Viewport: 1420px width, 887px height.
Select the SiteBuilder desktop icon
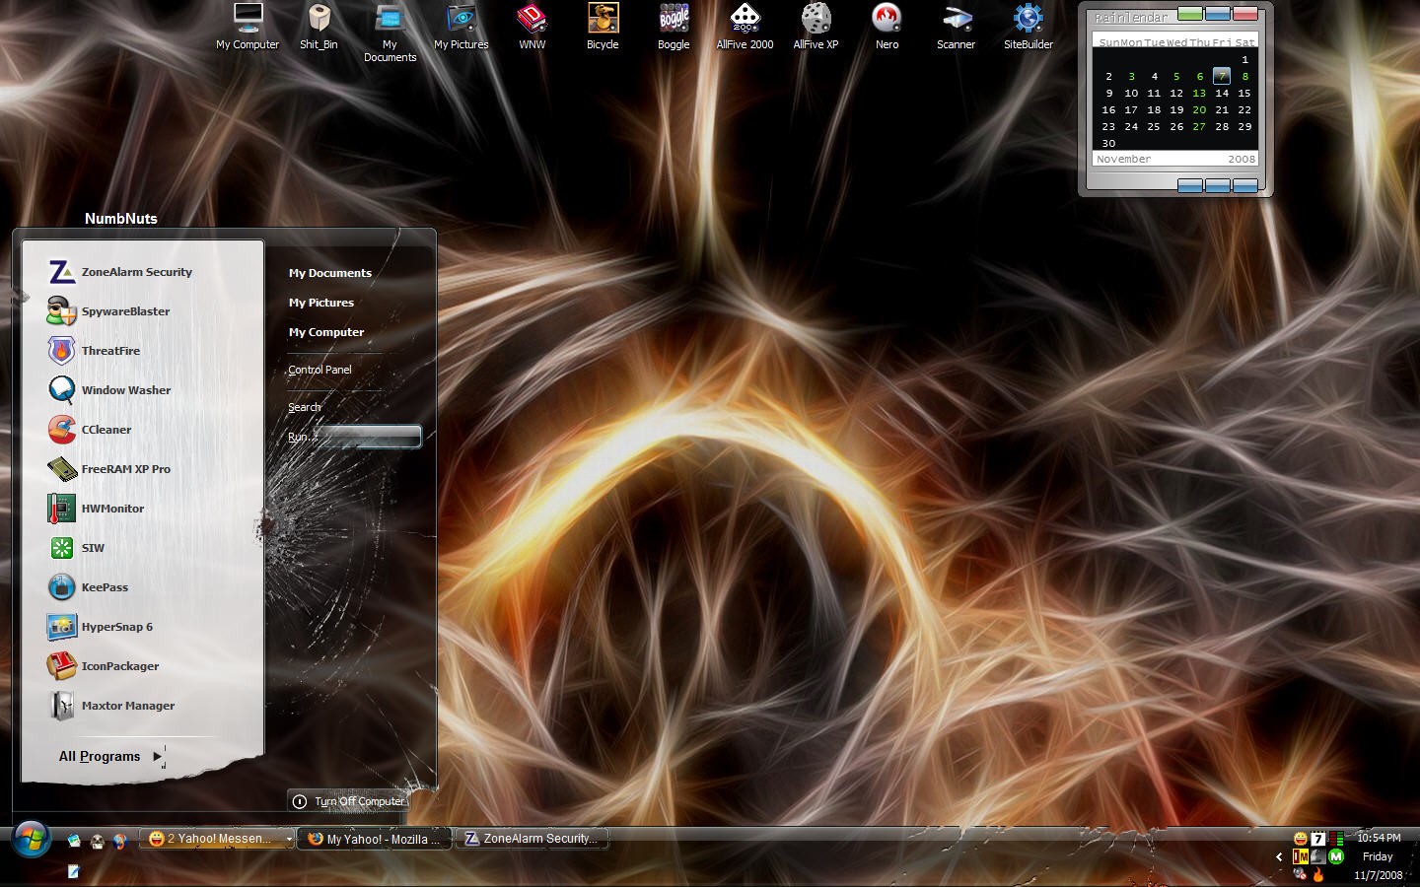1029,27
